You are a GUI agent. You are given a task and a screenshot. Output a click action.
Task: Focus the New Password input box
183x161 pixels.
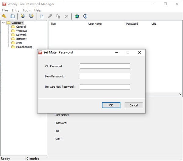coord(105,76)
